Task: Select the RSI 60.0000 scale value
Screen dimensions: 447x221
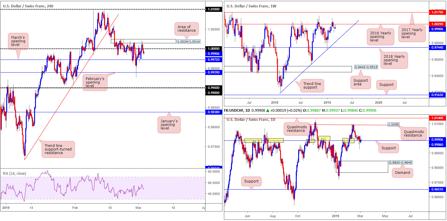Action: pos(214,183)
